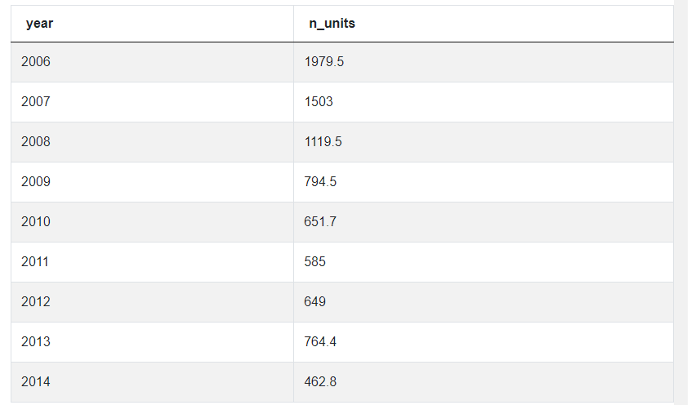Select the 2012 year cell
700x405 pixels.
pos(152,302)
